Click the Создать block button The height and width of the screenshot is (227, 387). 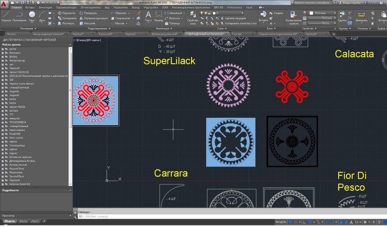coord(276,13)
